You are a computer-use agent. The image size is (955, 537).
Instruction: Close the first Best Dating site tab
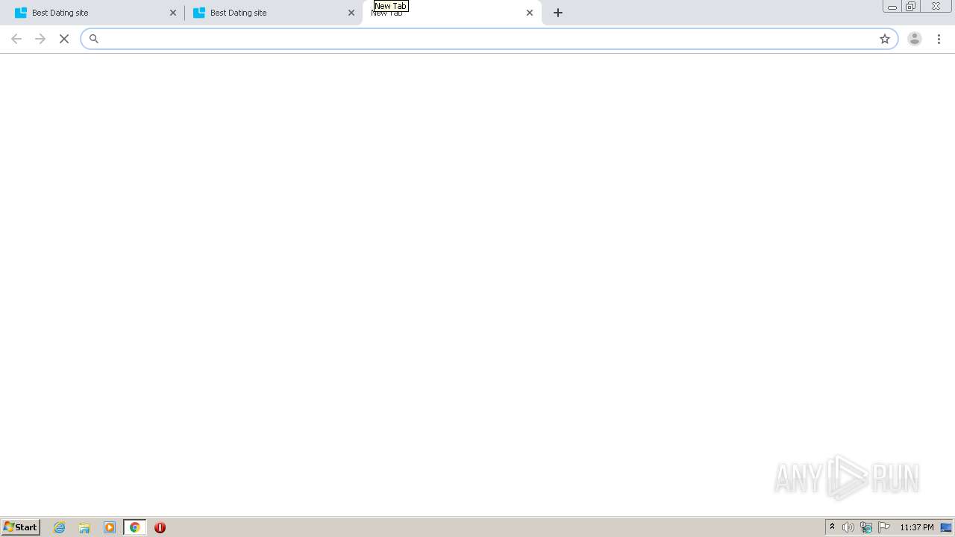pos(173,13)
